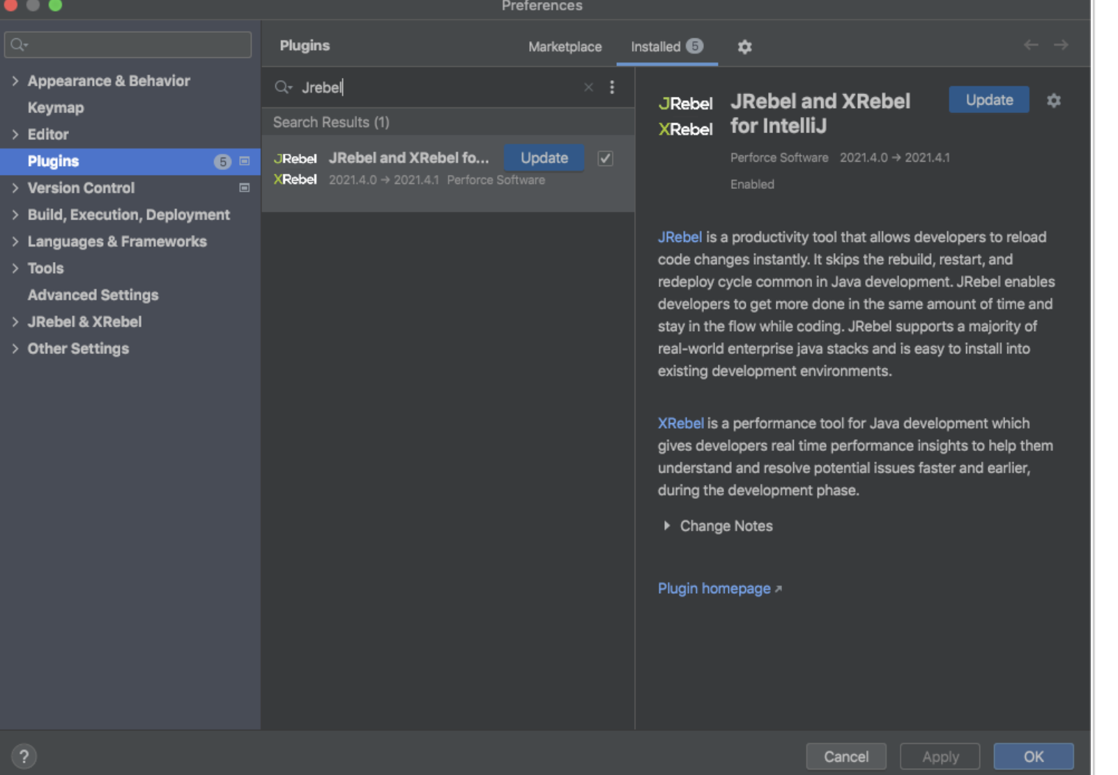Click the Plugins update count badge
The height and width of the screenshot is (775, 1118).
point(222,162)
